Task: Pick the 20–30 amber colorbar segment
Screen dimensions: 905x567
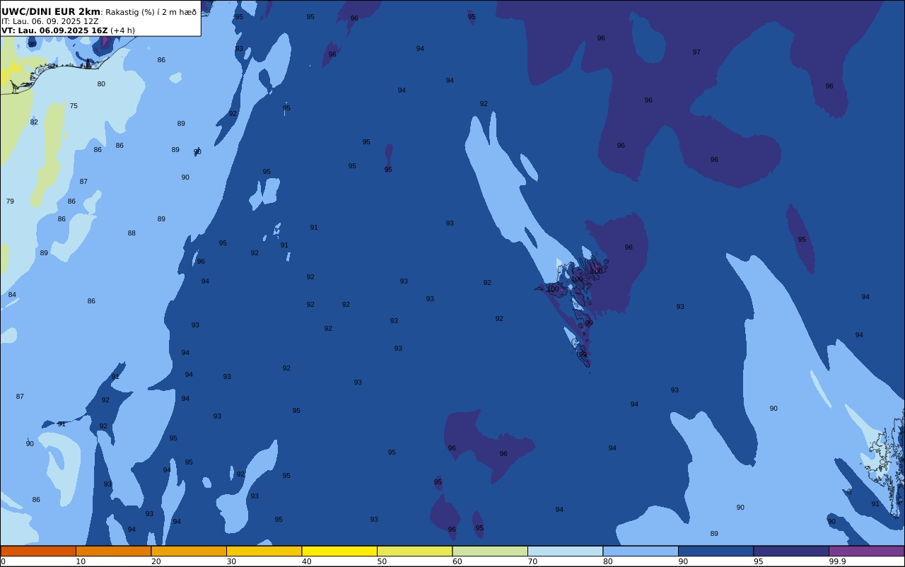Action: 189,551
